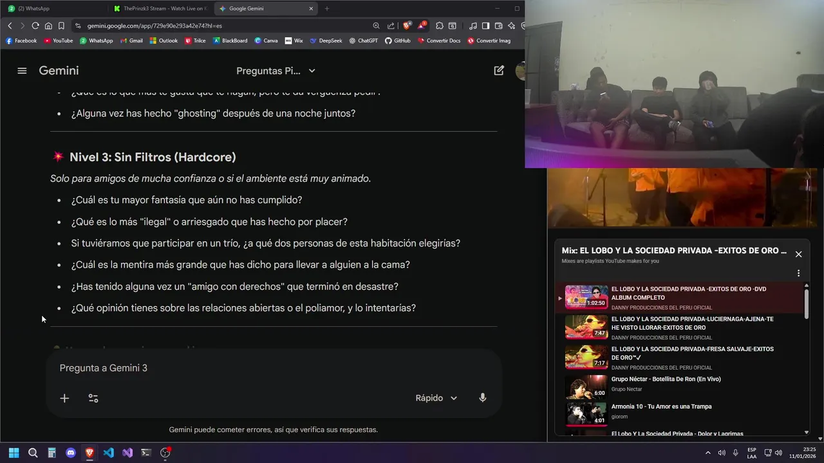Open the terminal from the taskbar

coord(146,453)
